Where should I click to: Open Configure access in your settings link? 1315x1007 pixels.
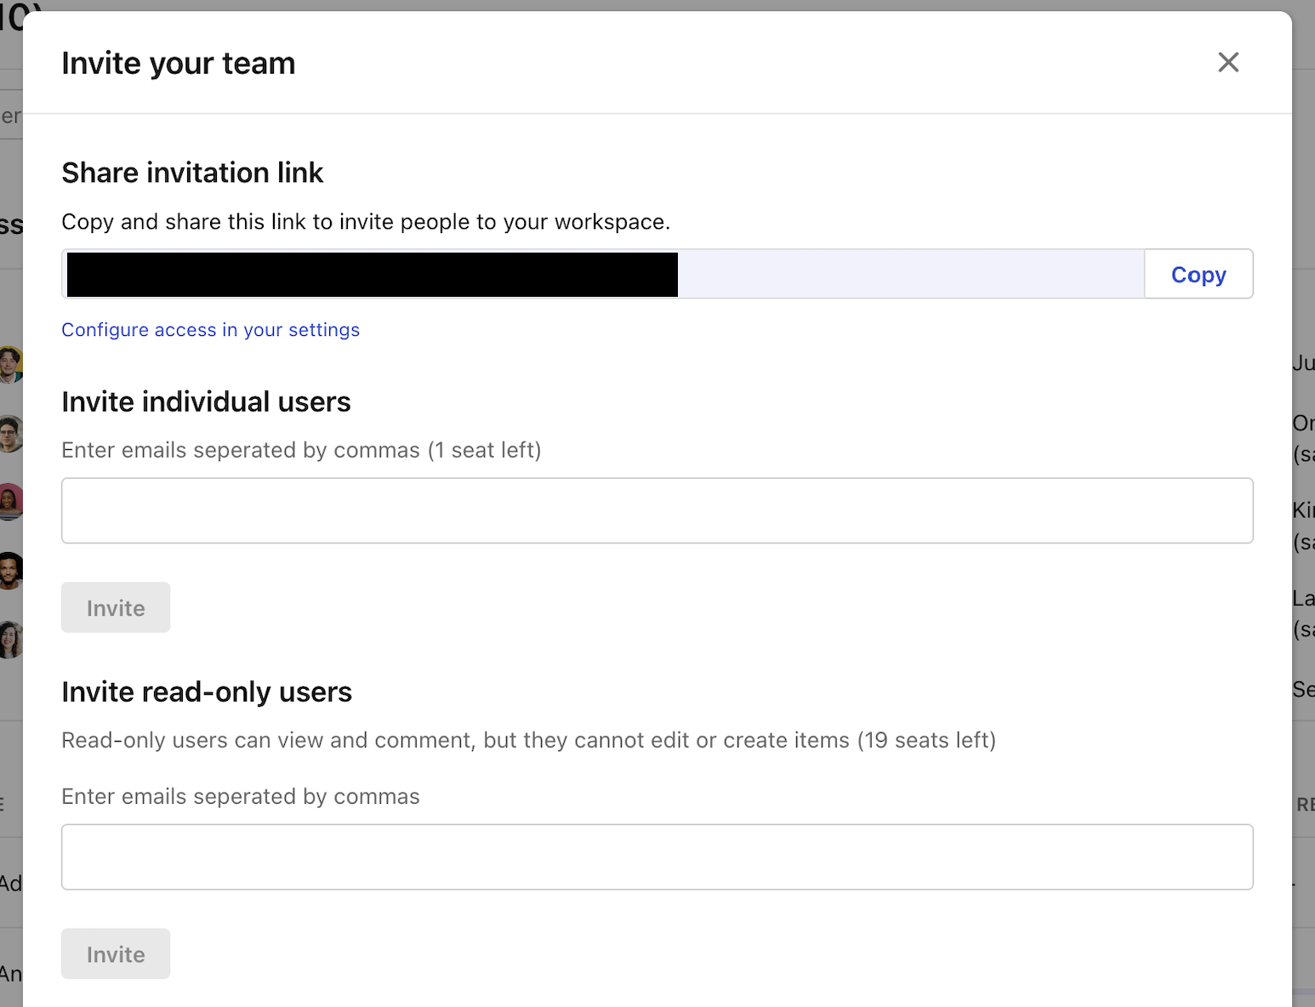tap(210, 330)
